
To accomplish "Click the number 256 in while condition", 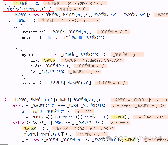I will point(58,123).
